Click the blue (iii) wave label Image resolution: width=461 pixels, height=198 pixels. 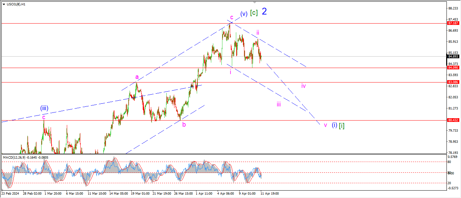(x=44, y=108)
